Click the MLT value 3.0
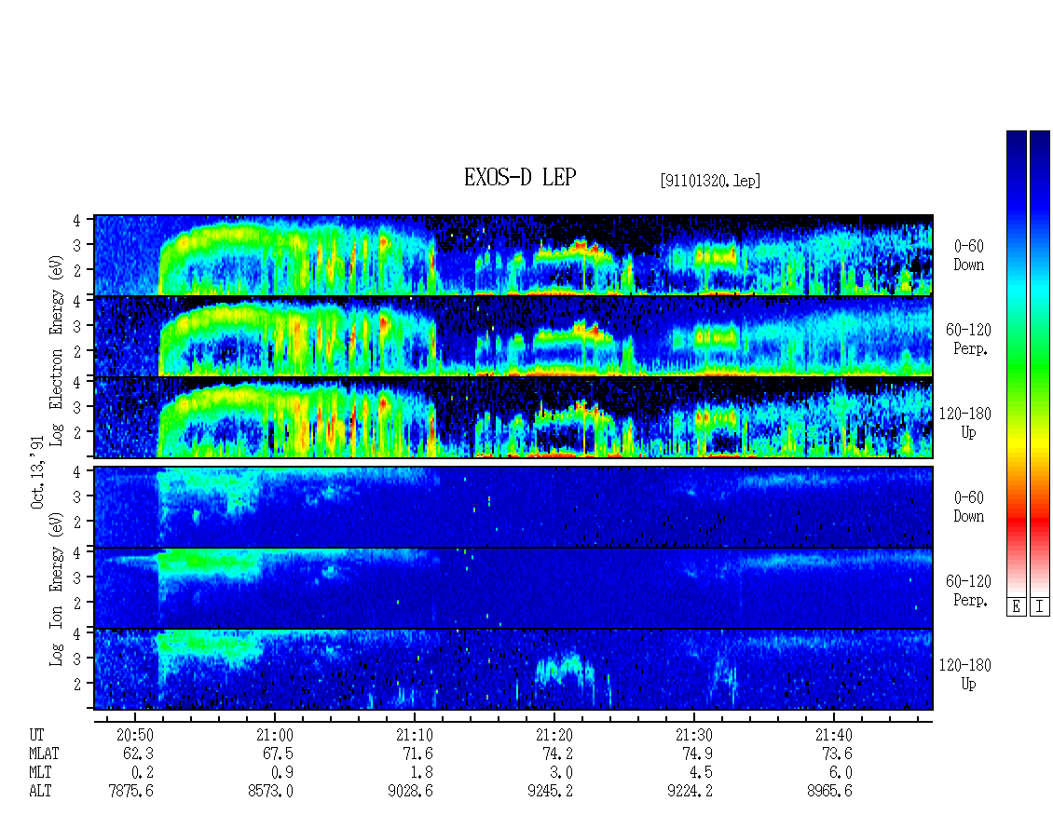Viewport: 1053px width, 815px height. (x=561, y=773)
